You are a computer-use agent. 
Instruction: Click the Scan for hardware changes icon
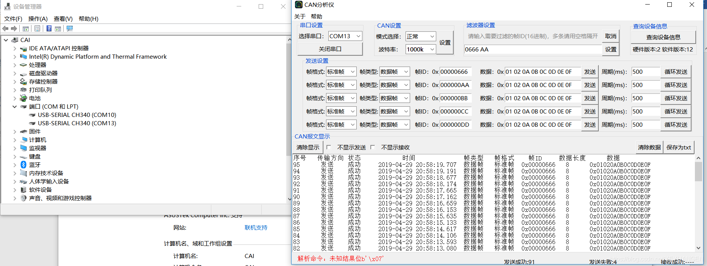tap(70, 29)
